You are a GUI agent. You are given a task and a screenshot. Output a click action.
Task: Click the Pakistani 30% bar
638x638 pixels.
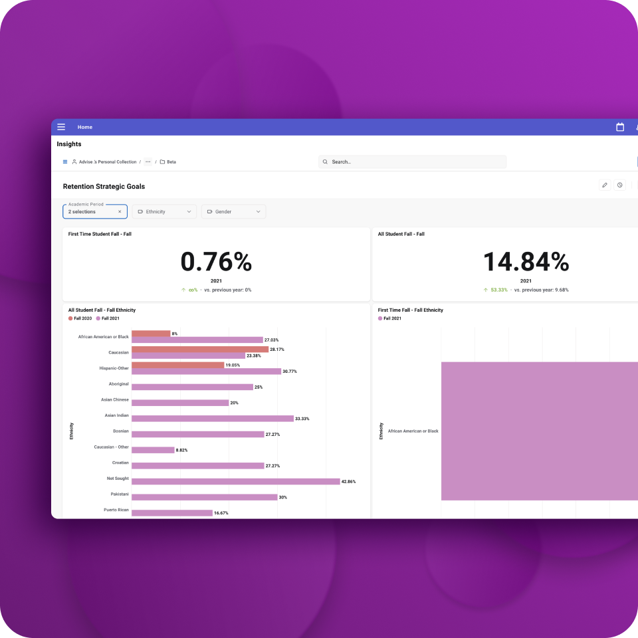(205, 497)
